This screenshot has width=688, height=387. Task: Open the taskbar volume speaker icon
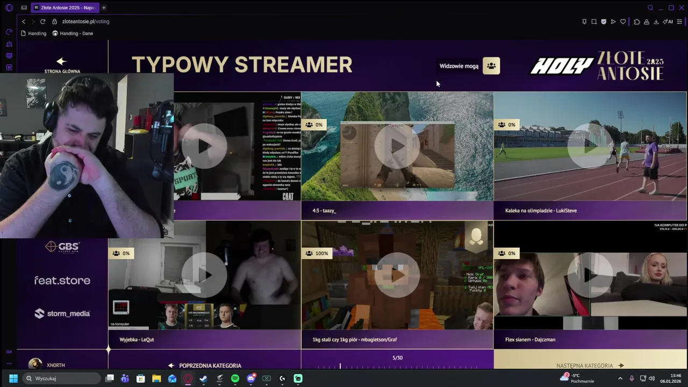coord(651,378)
